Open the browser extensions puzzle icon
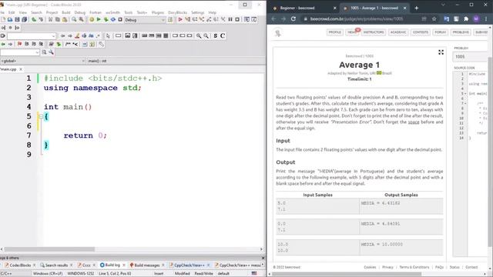 point(466,18)
